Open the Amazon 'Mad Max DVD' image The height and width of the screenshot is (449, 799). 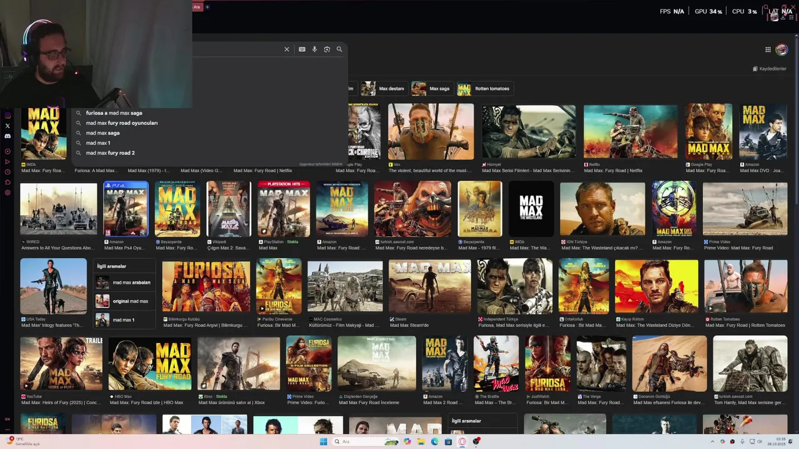click(763, 132)
